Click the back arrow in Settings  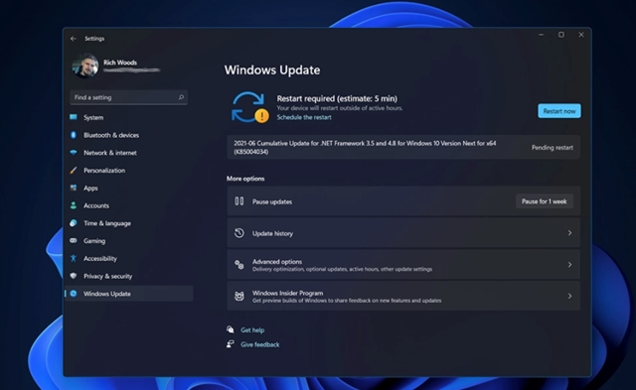coord(73,39)
